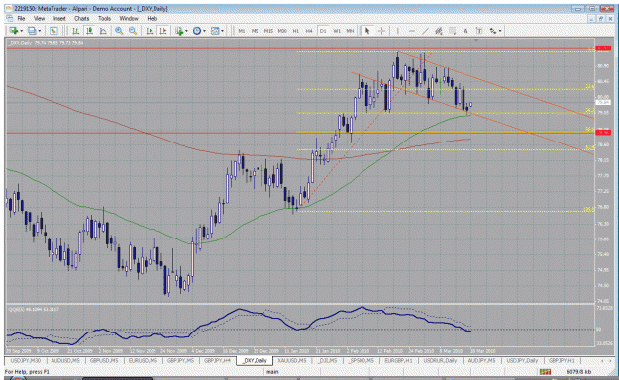Switch to the XAUUSD,M5 chart tab

pyautogui.click(x=291, y=360)
